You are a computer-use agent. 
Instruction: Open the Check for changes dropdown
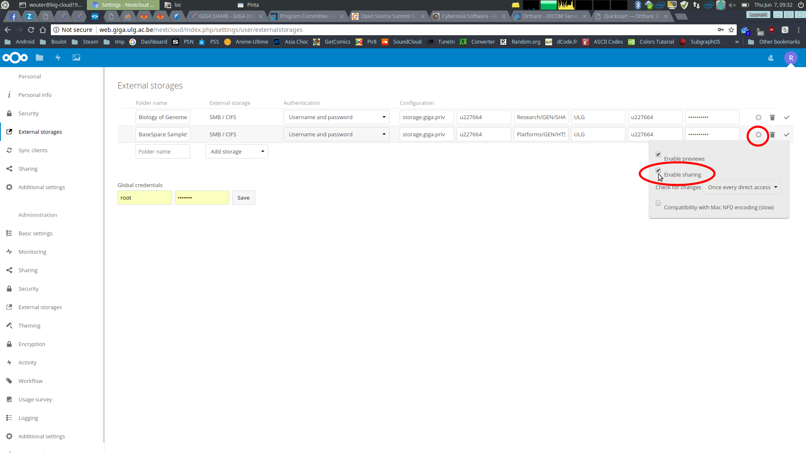(x=742, y=187)
